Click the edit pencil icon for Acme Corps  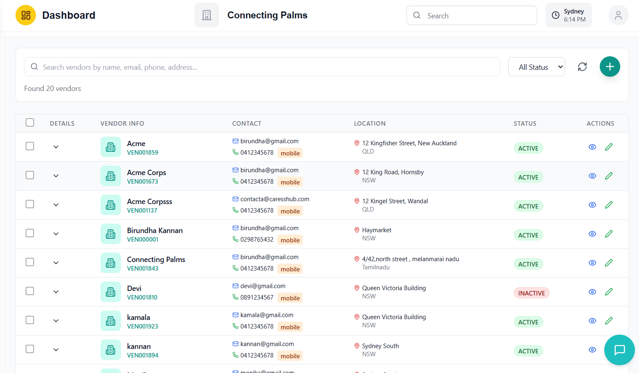click(609, 175)
